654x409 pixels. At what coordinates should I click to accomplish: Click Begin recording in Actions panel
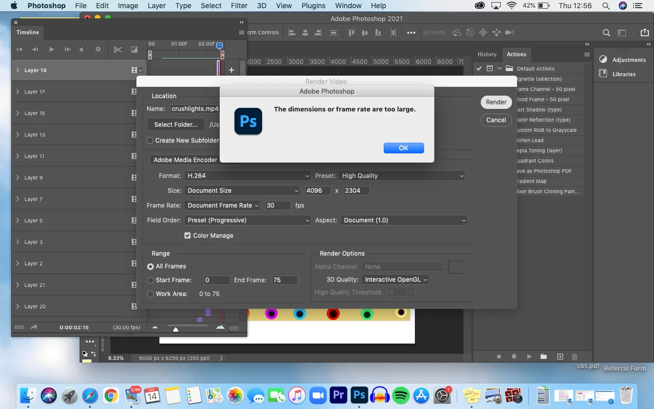[514, 356]
